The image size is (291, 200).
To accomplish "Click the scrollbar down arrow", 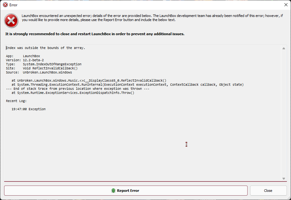I will (284, 179).
